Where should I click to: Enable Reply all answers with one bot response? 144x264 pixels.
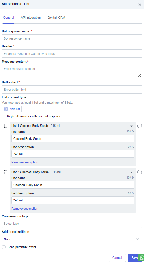pos(3,116)
